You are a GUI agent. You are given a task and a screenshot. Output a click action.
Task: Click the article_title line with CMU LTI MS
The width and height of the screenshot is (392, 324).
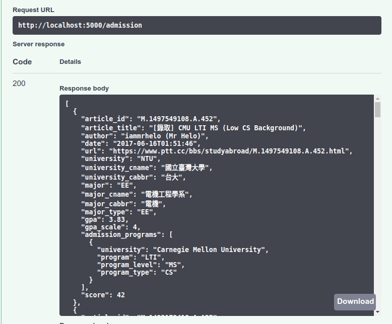click(193, 128)
